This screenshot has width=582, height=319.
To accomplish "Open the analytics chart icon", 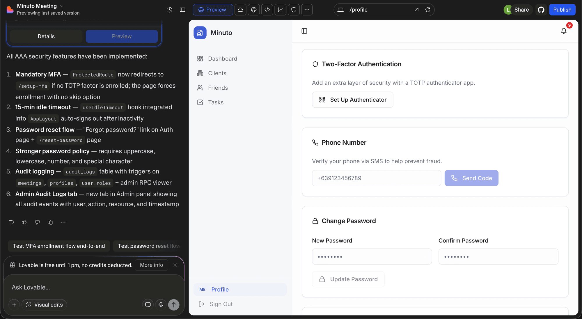I will 281,10.
